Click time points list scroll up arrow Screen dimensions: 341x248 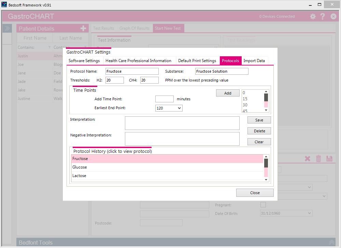coord(266,91)
